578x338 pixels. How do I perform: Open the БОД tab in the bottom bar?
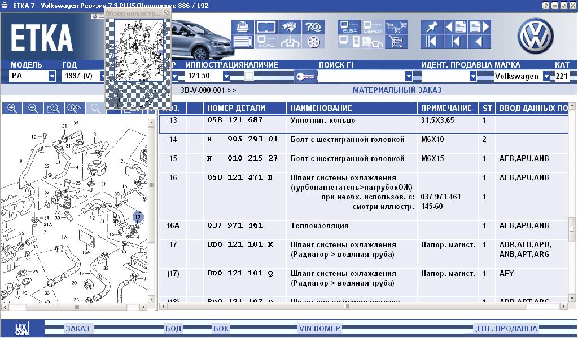coord(173,328)
